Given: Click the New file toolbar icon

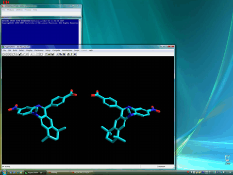Looking at the screenshot, I should click(x=46, y=54).
